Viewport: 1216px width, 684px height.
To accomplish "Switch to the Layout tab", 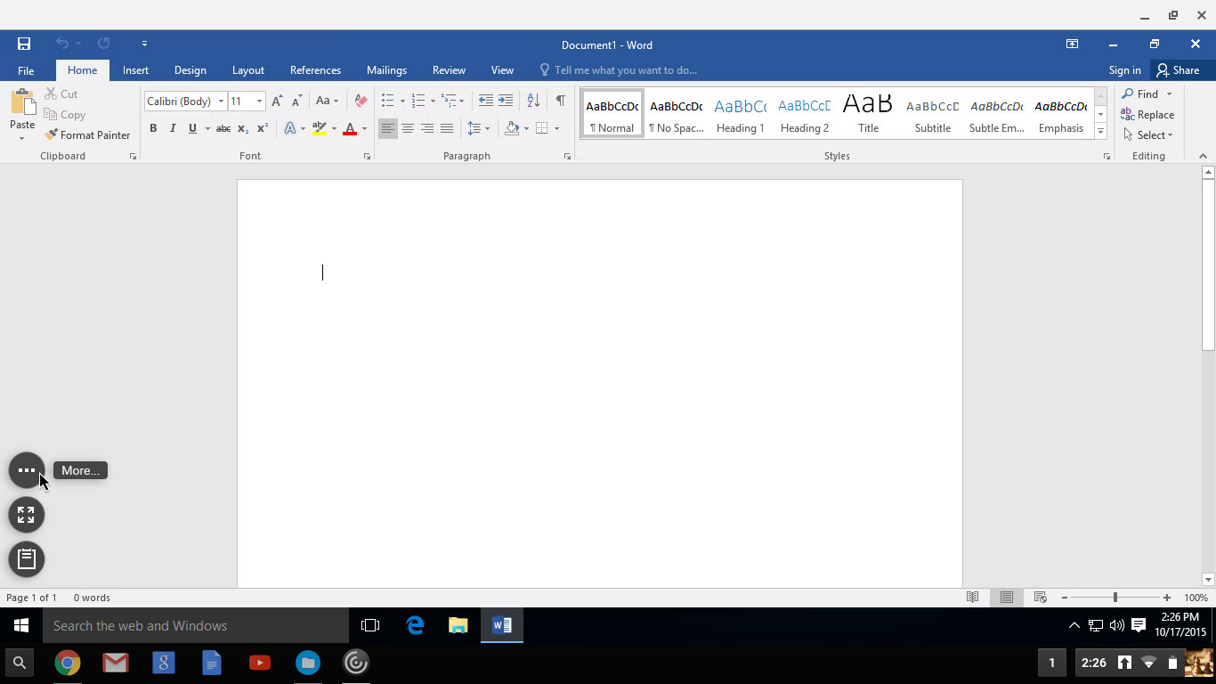I will pos(247,70).
